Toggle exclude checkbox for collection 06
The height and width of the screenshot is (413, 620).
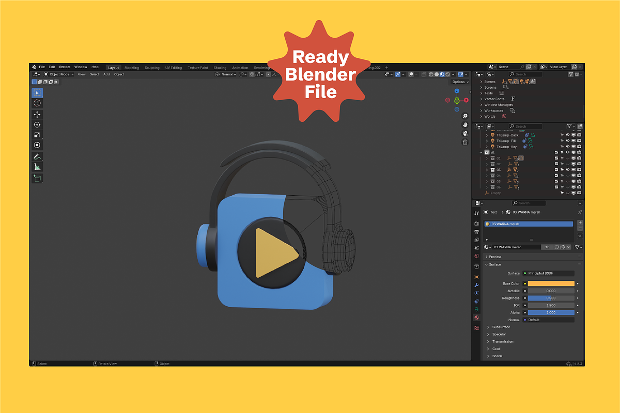(556, 187)
